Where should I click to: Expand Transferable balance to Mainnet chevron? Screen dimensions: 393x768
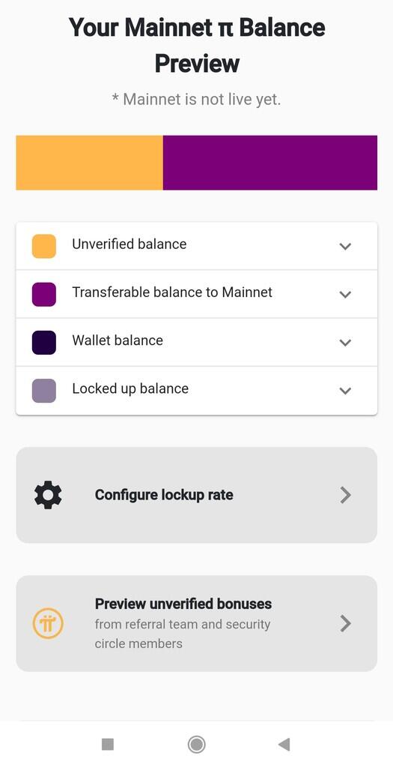tap(346, 294)
